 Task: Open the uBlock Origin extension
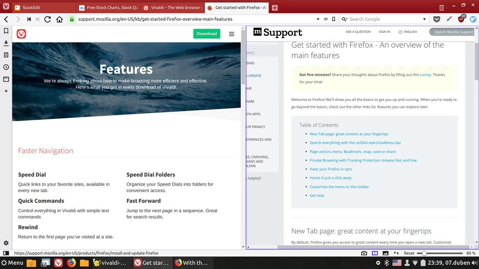[x=461, y=19]
